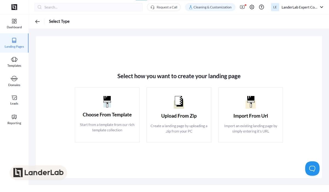Viewport: 329px width, 192px height.
Task: Click the 'Select how you want to create' heading
Action: (x=179, y=76)
